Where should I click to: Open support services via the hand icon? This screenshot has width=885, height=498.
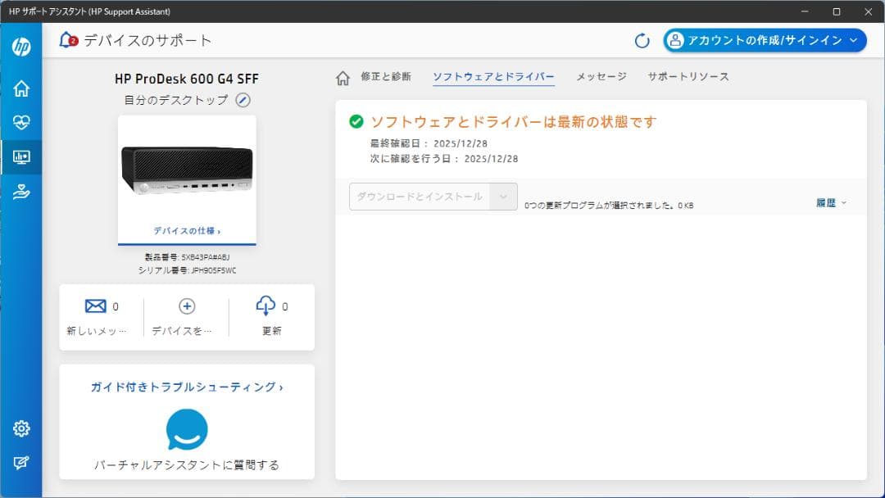click(21, 192)
